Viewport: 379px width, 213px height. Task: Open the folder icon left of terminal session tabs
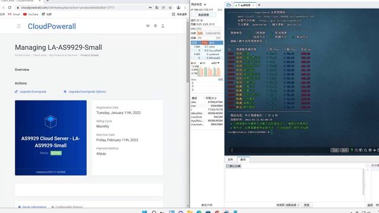pyautogui.click(x=229, y=5)
